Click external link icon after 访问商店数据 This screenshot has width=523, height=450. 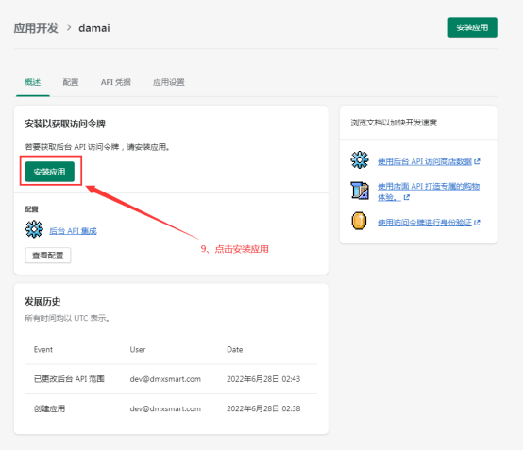477,161
